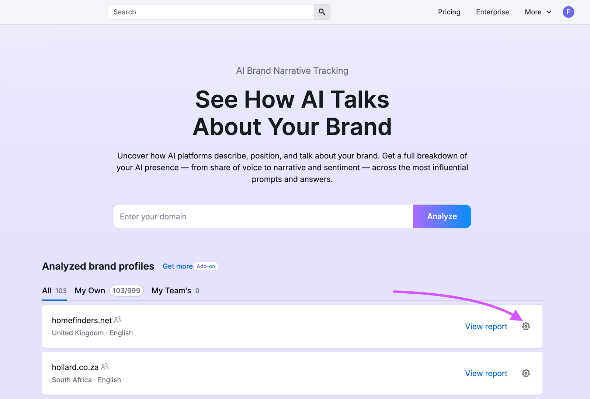Switch to the My Team's tab
Image resolution: width=590 pixels, height=399 pixels.
click(x=171, y=290)
